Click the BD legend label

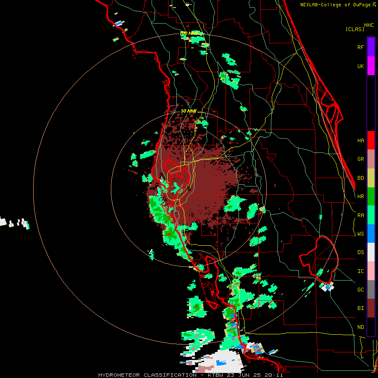[x=360, y=178]
